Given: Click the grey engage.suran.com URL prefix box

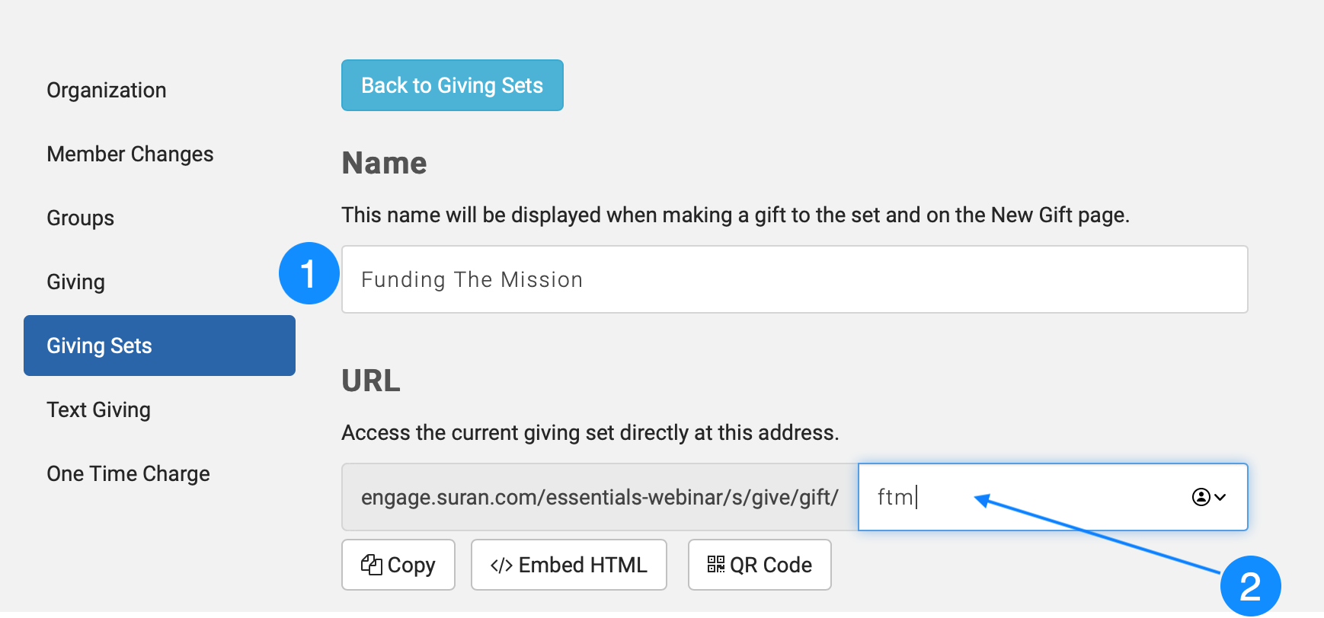Looking at the screenshot, I should [600, 497].
